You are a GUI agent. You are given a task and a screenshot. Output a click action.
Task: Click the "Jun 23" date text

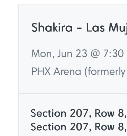pos(72,54)
